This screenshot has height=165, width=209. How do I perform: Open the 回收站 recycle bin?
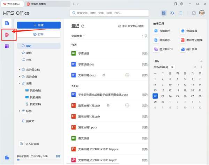tap(28, 121)
